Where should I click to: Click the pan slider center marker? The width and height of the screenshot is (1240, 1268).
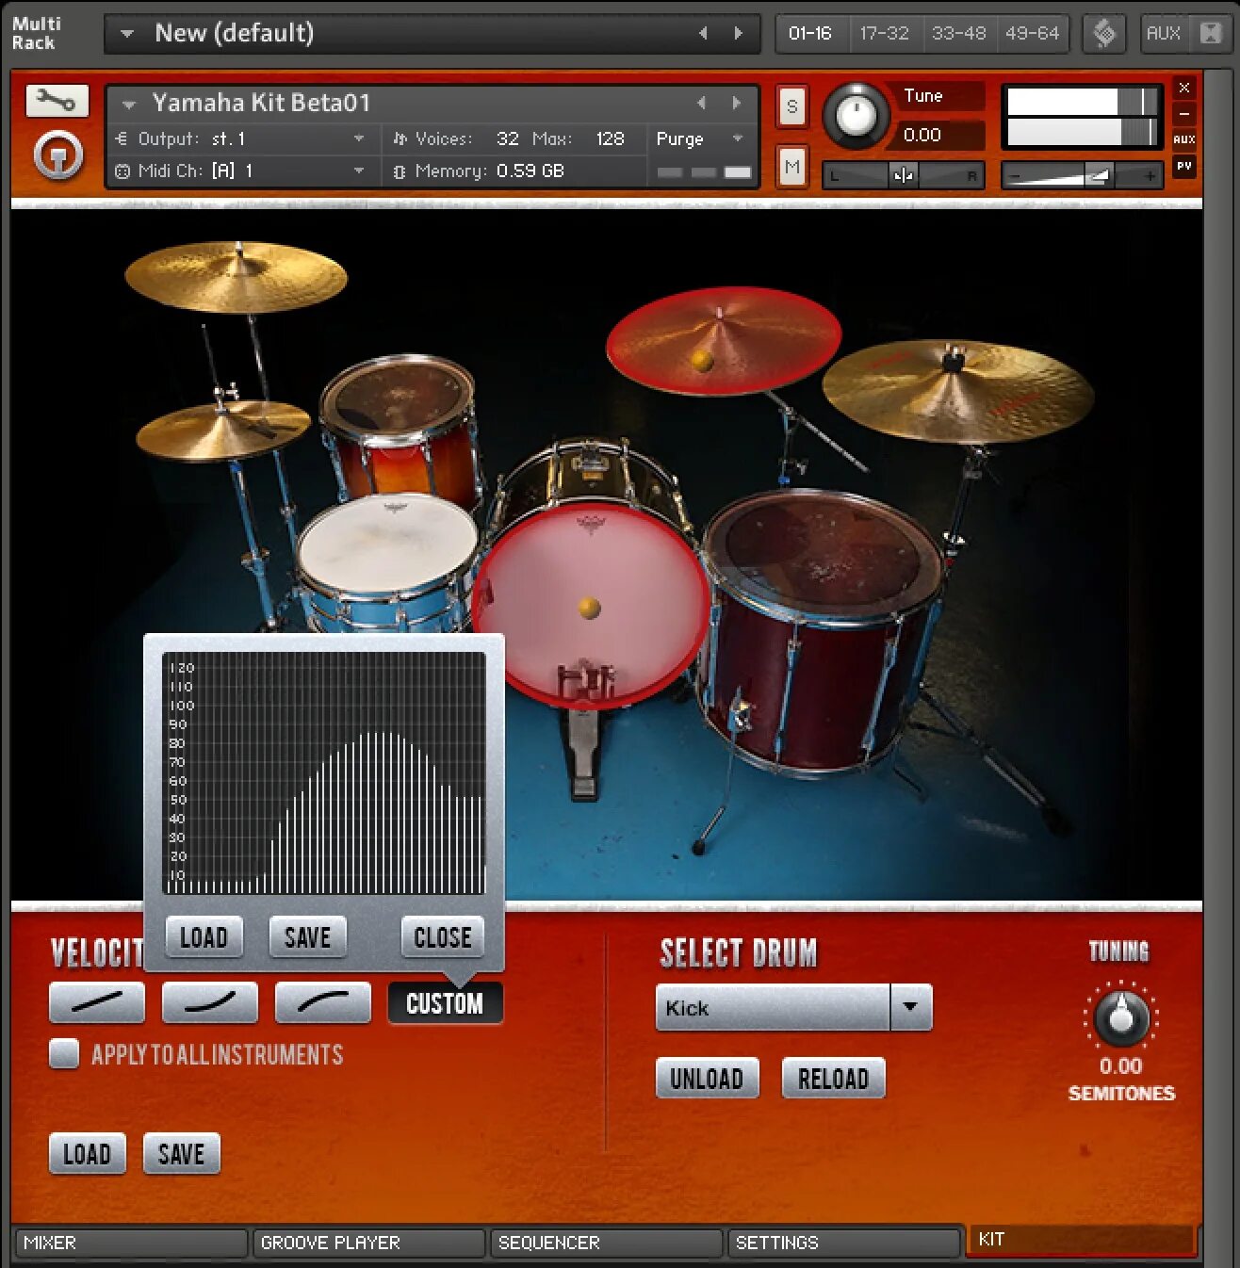pyautogui.click(x=903, y=175)
